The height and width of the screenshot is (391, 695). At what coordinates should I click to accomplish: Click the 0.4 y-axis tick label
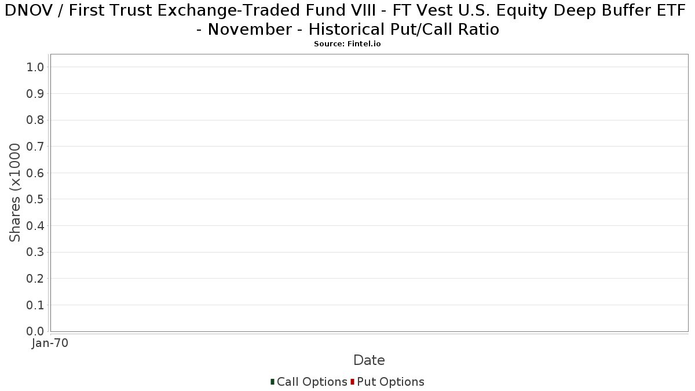pyautogui.click(x=35, y=226)
